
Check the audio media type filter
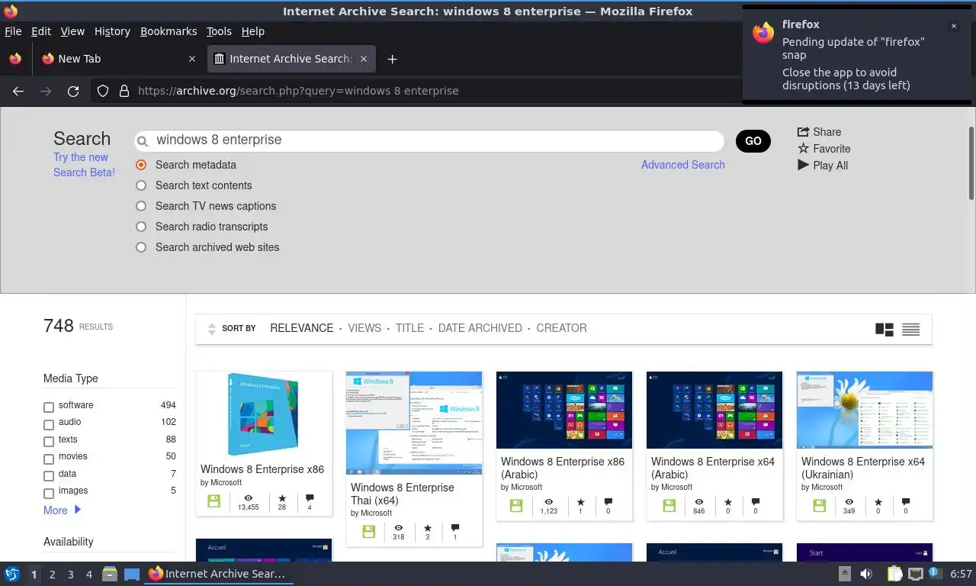tap(49, 425)
